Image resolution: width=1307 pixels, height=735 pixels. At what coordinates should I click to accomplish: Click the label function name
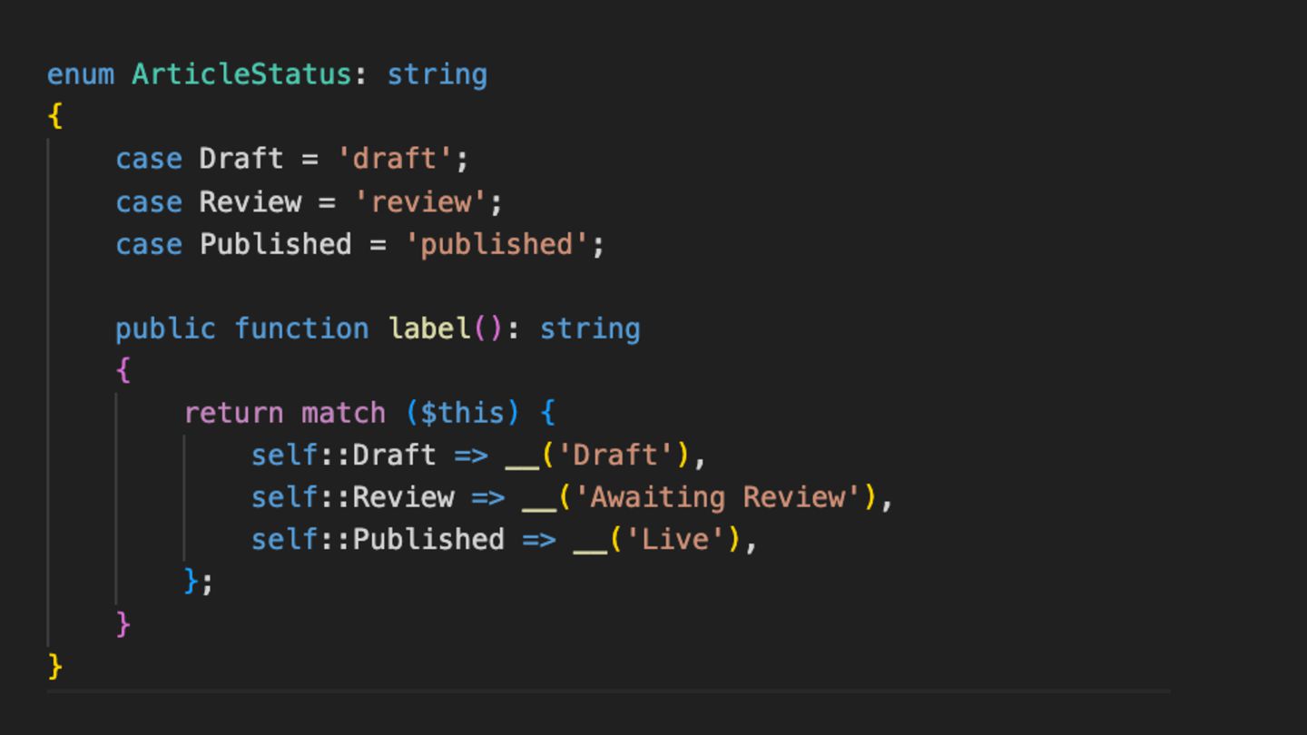428,328
